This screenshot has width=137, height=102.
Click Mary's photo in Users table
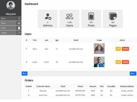tap(99, 49)
